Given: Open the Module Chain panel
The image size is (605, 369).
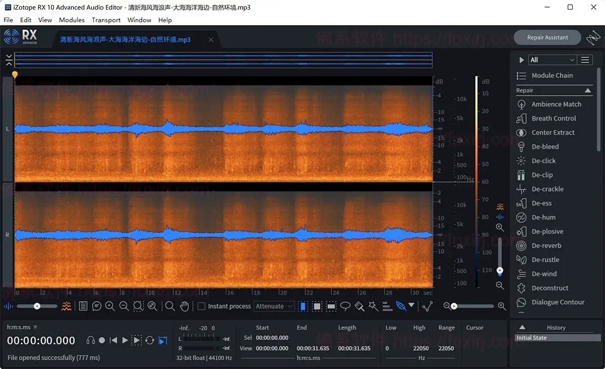Looking at the screenshot, I should (553, 75).
